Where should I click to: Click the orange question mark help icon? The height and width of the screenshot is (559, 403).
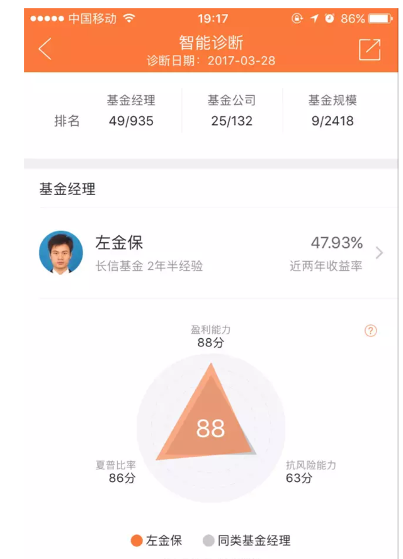(370, 331)
